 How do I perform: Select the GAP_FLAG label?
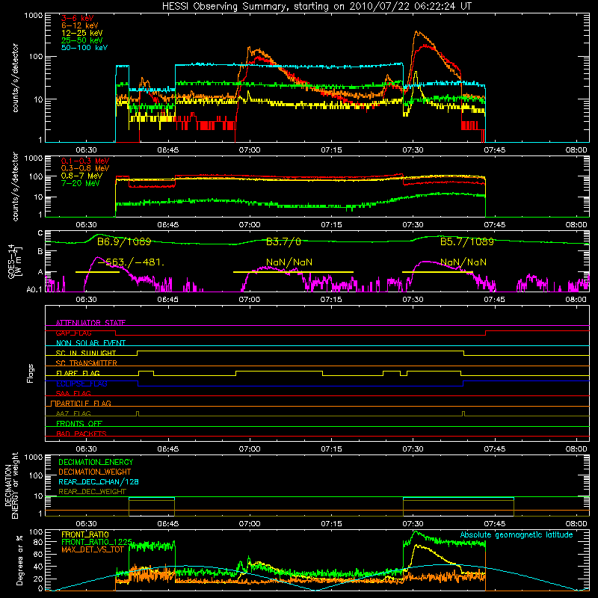click(73, 333)
